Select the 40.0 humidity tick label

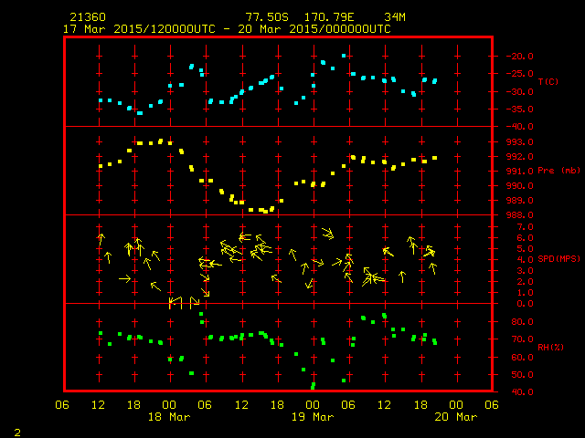tap(514, 392)
